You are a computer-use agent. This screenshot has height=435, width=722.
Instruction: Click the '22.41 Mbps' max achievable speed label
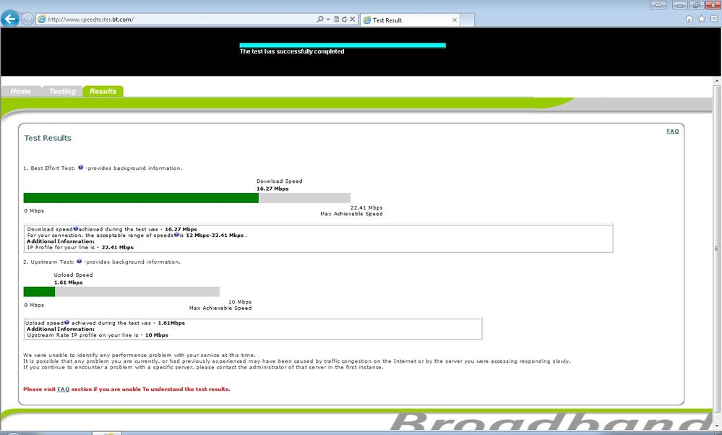tap(366, 207)
